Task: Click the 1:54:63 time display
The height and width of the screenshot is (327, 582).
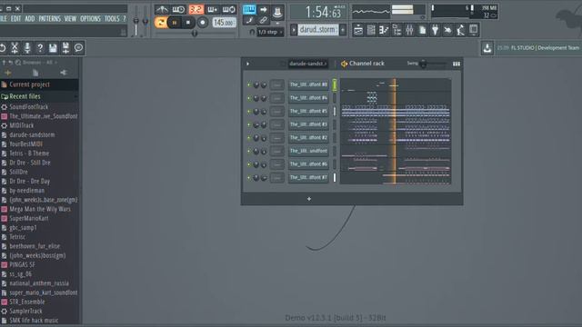Action: pos(318,12)
